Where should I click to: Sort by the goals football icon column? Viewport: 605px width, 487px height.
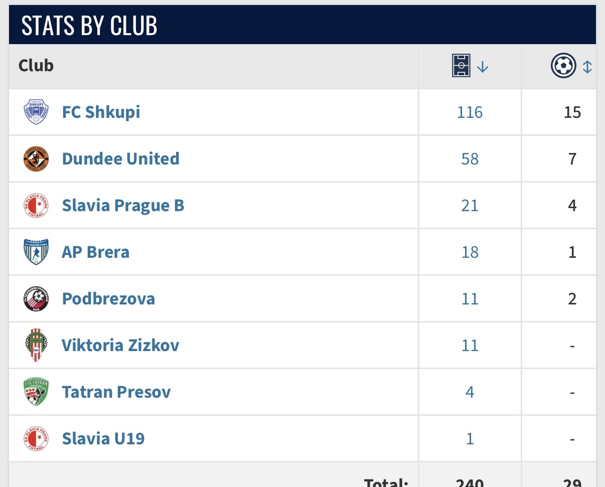click(563, 66)
